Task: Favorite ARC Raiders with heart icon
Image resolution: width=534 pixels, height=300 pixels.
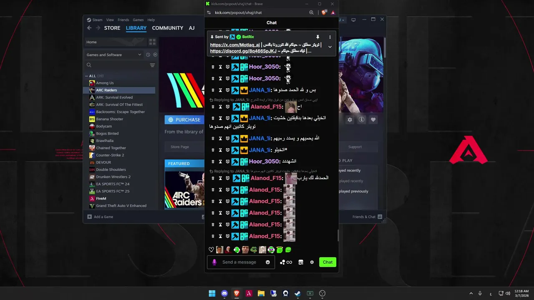Action: tap(373, 120)
